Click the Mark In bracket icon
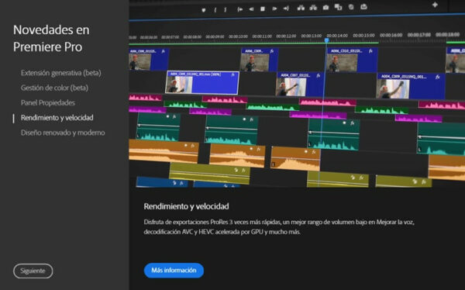This screenshot has height=290, width=465. pyautogui.click(x=215, y=10)
